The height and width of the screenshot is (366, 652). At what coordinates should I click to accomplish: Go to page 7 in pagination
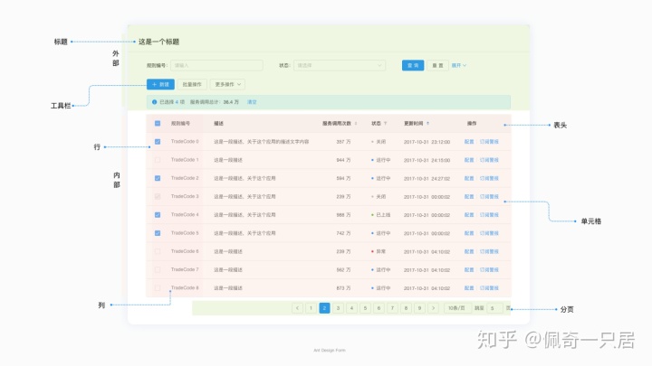392,308
